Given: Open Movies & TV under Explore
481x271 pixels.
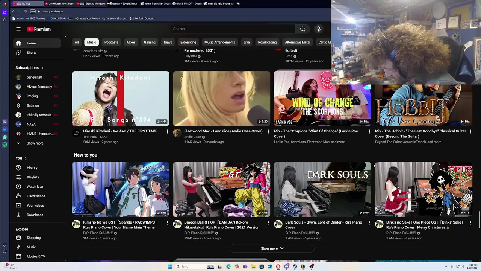Looking at the screenshot, I should 36,257.
